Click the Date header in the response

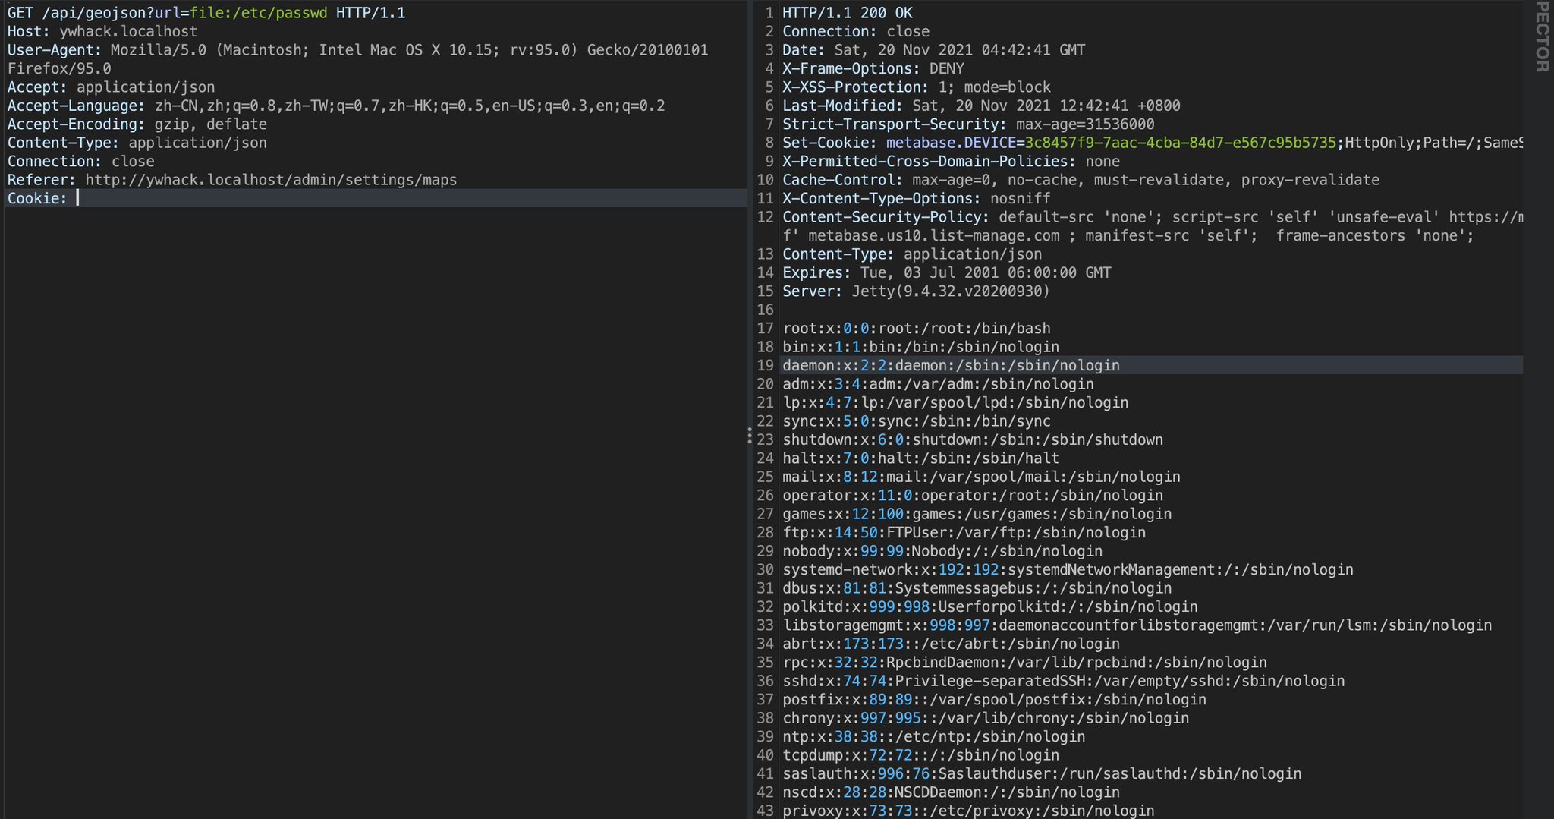[x=934, y=50]
